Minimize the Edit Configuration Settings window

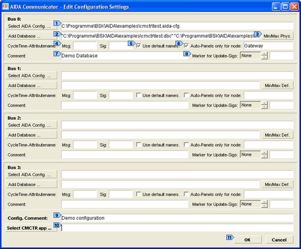pos(276,7)
